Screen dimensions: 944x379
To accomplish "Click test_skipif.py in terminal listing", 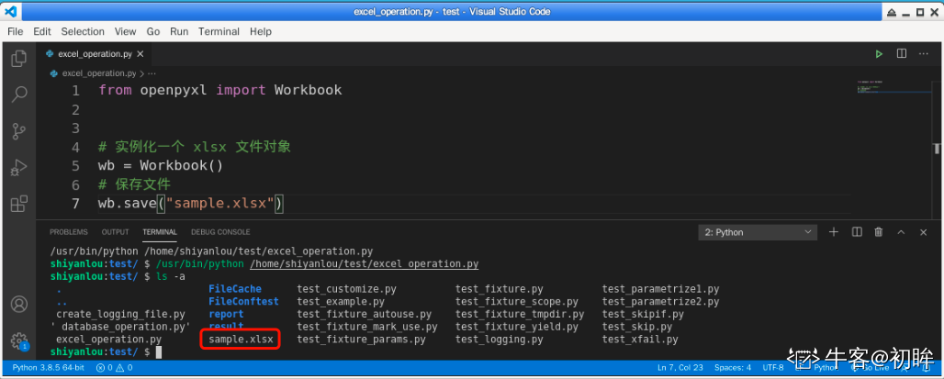I will [643, 315].
